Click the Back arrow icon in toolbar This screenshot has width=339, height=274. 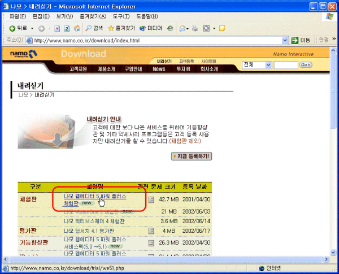point(12,28)
